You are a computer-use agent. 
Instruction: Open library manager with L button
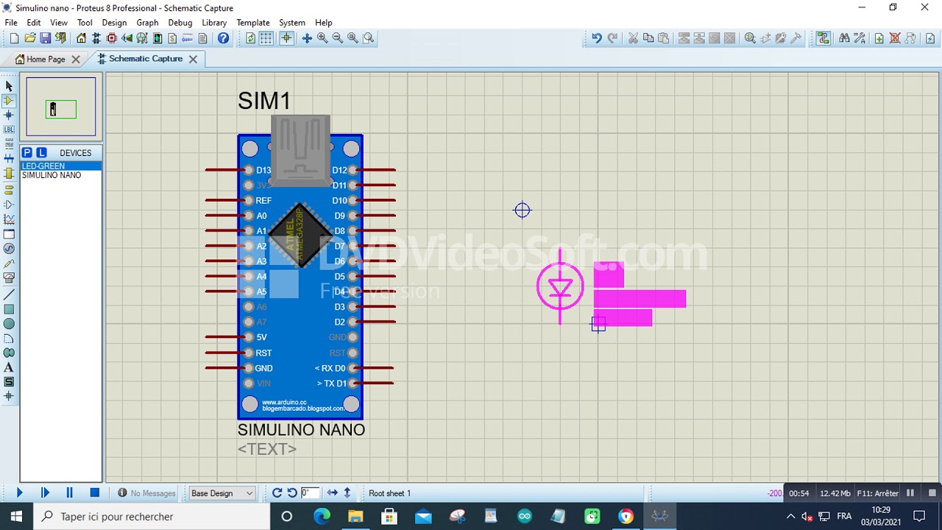(x=41, y=152)
